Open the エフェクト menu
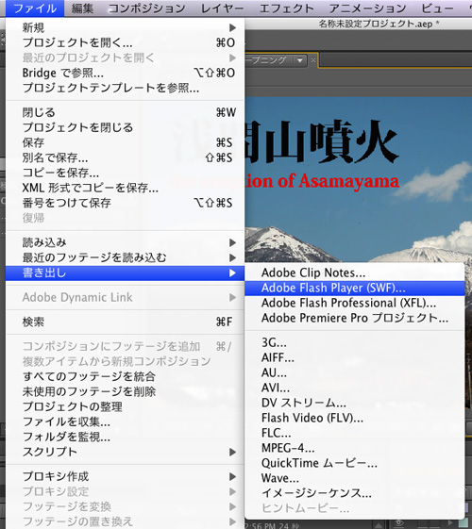Screen dimensions: 472x529 pyautogui.click(x=287, y=8)
